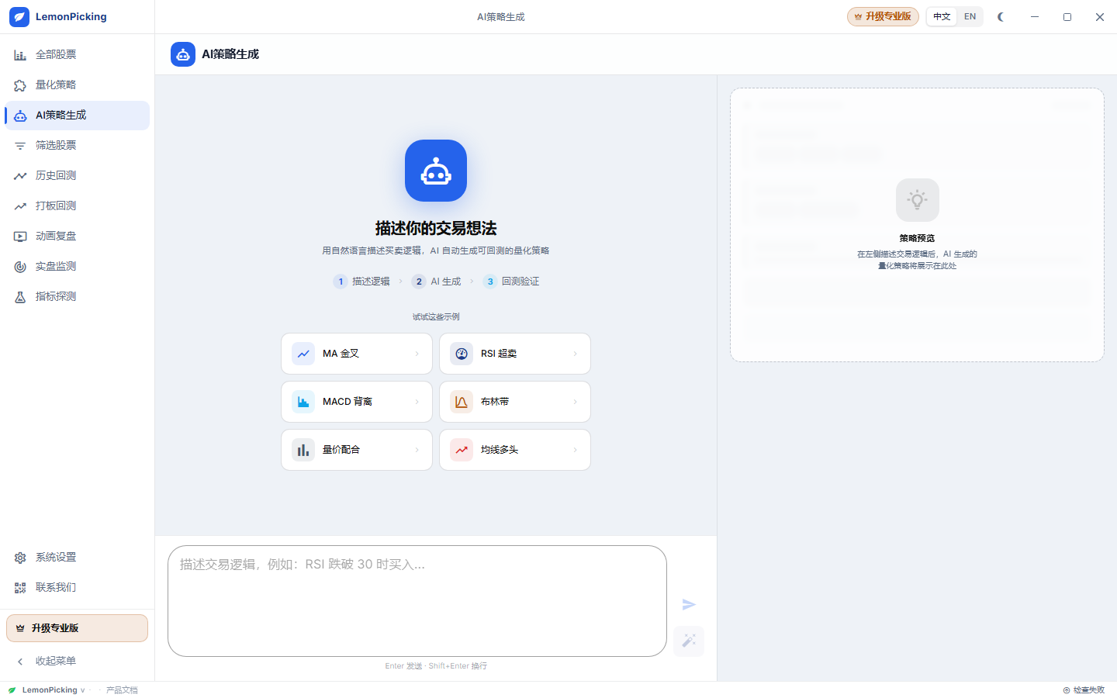Click the chevron on MA 金叉 card
Screen dimensions: 1117x698
(417, 354)
